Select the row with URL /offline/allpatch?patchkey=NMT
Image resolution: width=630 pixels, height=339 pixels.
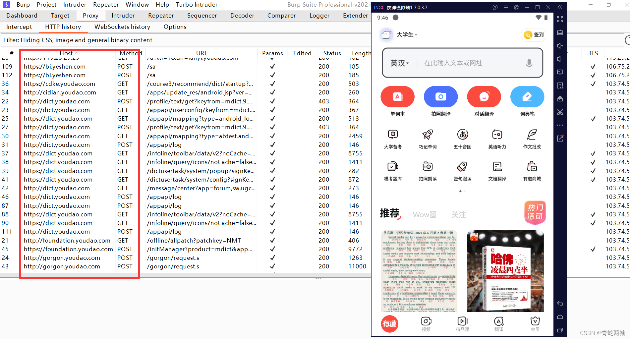(186, 240)
